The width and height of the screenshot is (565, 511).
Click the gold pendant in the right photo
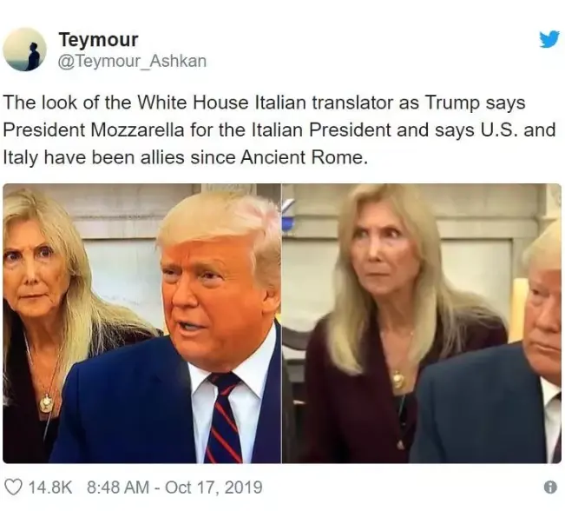pyautogui.click(x=398, y=380)
